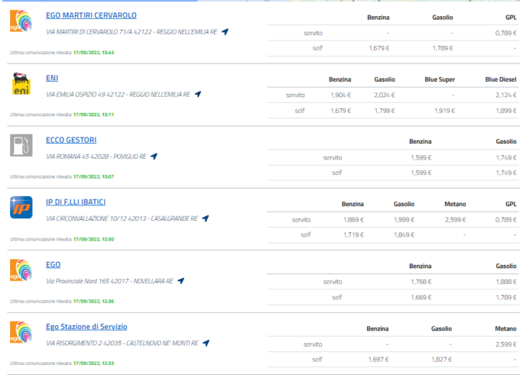
Task: Click IP servito Benzina price 1,869 €
Action: [353, 220]
